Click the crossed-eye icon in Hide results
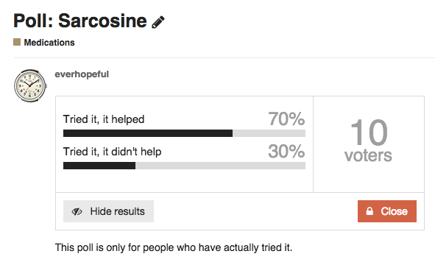 pos(77,211)
